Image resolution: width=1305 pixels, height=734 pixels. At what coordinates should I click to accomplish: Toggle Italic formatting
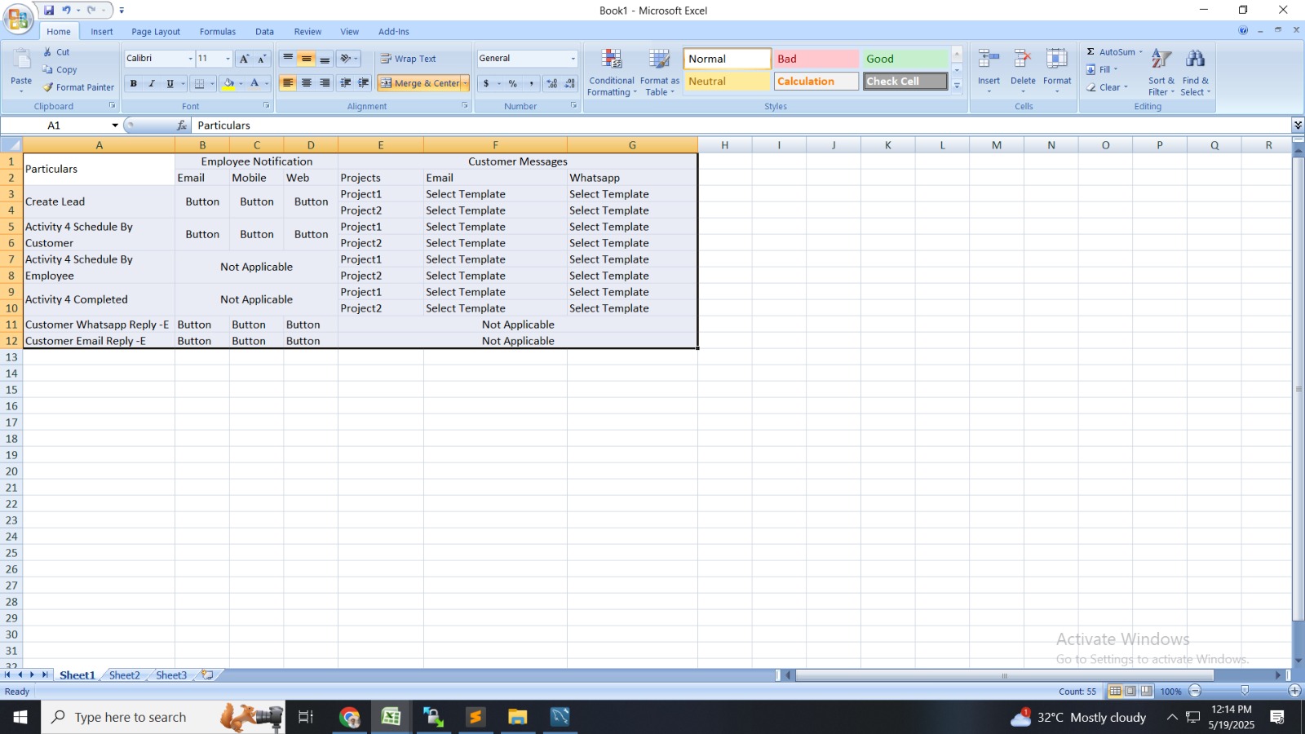point(152,83)
